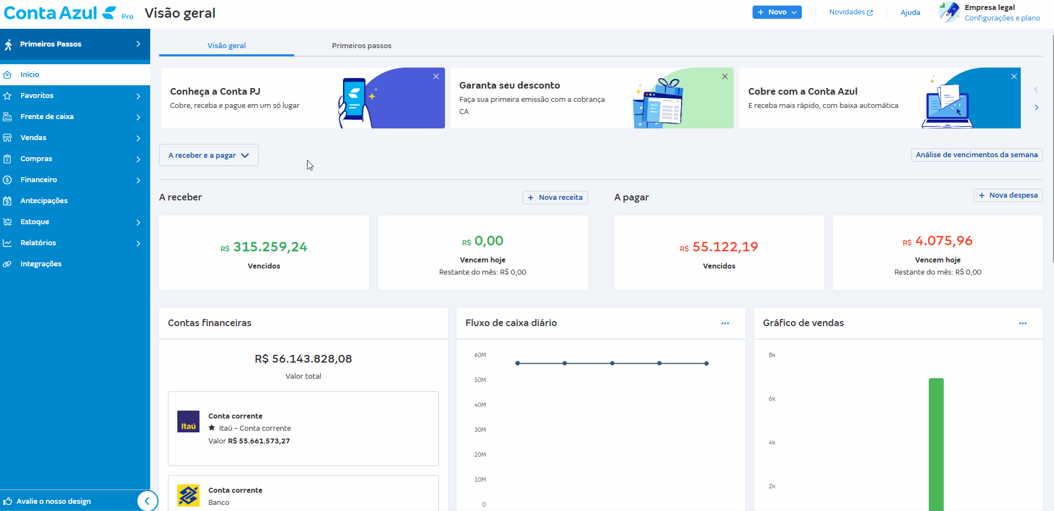The height and width of the screenshot is (511, 1054).
Task: Select the Financeiro sidebar icon
Action: coord(8,179)
